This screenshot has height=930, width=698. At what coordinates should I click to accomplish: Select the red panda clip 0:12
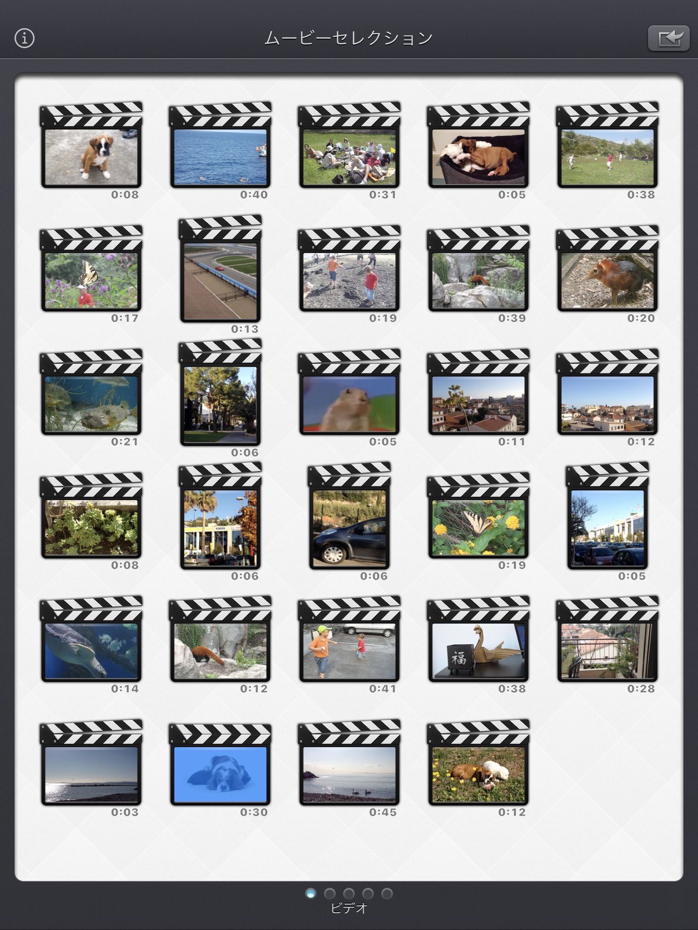[x=220, y=639]
